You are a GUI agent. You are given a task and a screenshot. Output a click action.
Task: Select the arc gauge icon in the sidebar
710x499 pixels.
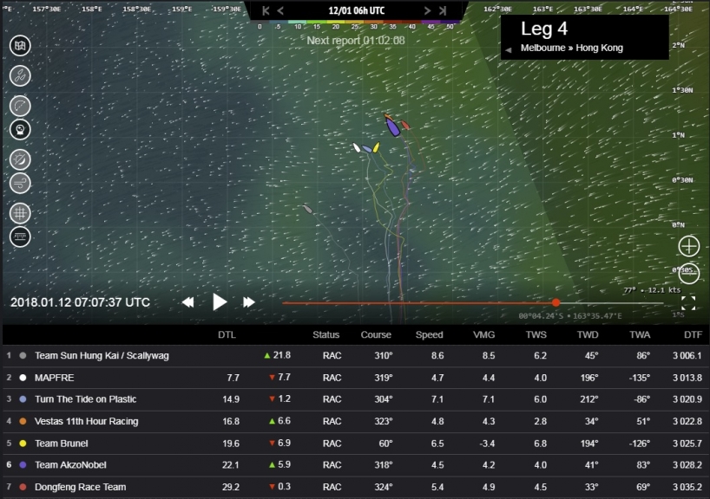[20, 107]
